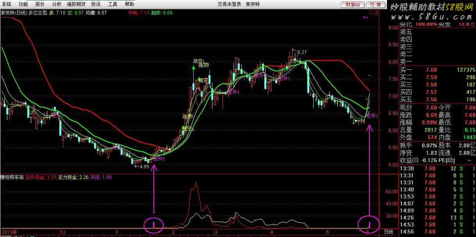Click the 买四 bid price row

(x=437, y=92)
